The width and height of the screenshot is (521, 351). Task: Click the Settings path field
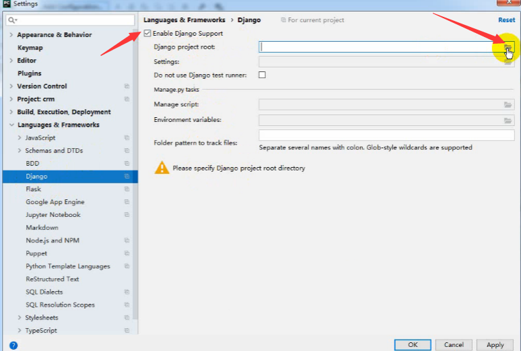(x=381, y=61)
